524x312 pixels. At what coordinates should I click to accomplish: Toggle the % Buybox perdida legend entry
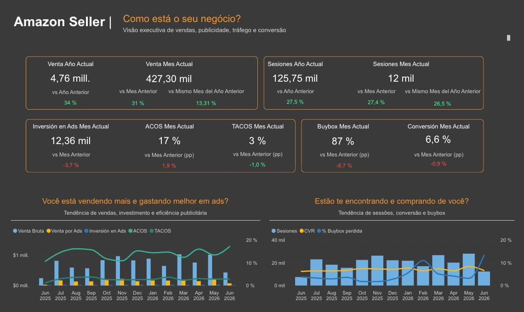tap(340, 231)
